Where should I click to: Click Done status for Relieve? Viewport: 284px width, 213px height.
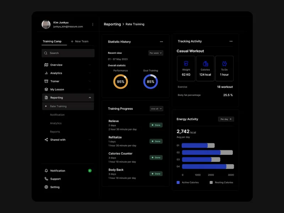pos(156,125)
